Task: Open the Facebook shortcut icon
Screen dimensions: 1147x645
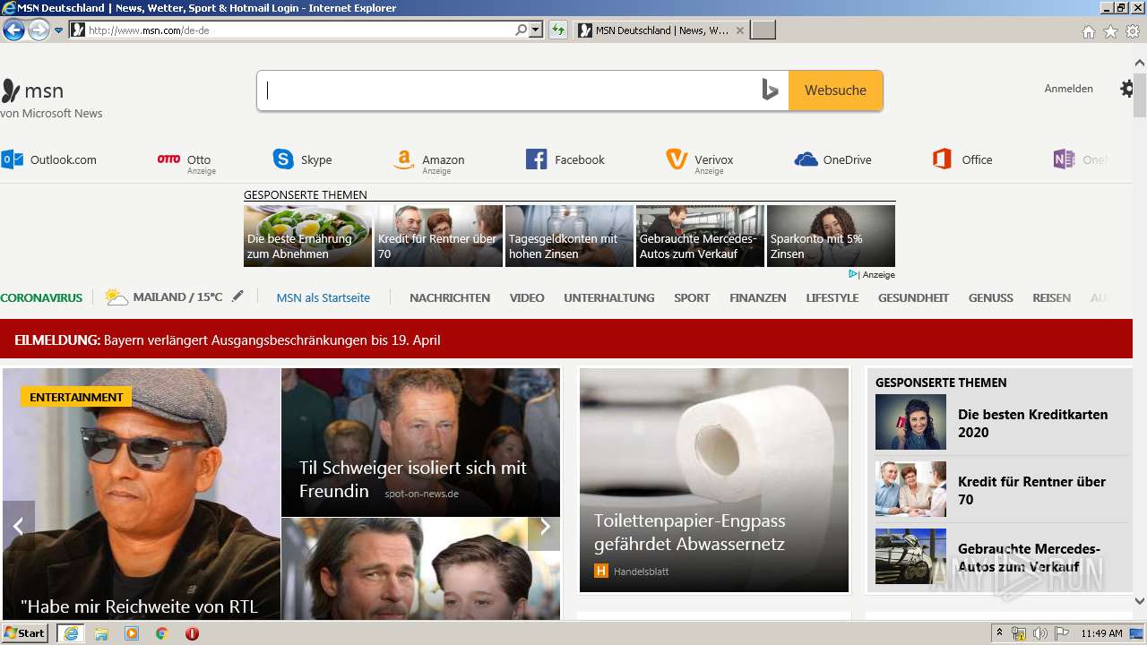Action: (536, 159)
